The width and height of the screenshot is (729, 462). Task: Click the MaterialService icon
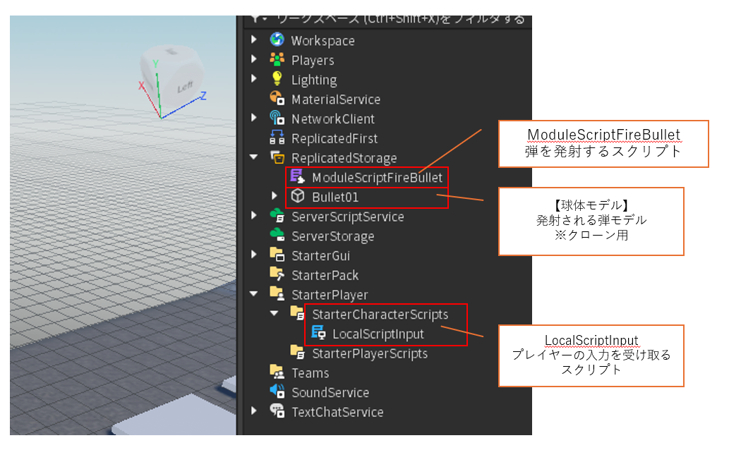[277, 99]
